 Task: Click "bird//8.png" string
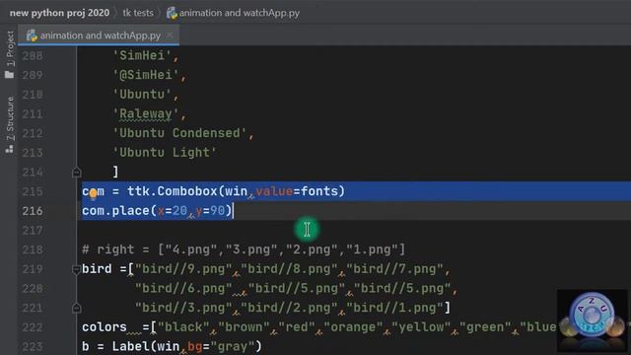(289, 269)
